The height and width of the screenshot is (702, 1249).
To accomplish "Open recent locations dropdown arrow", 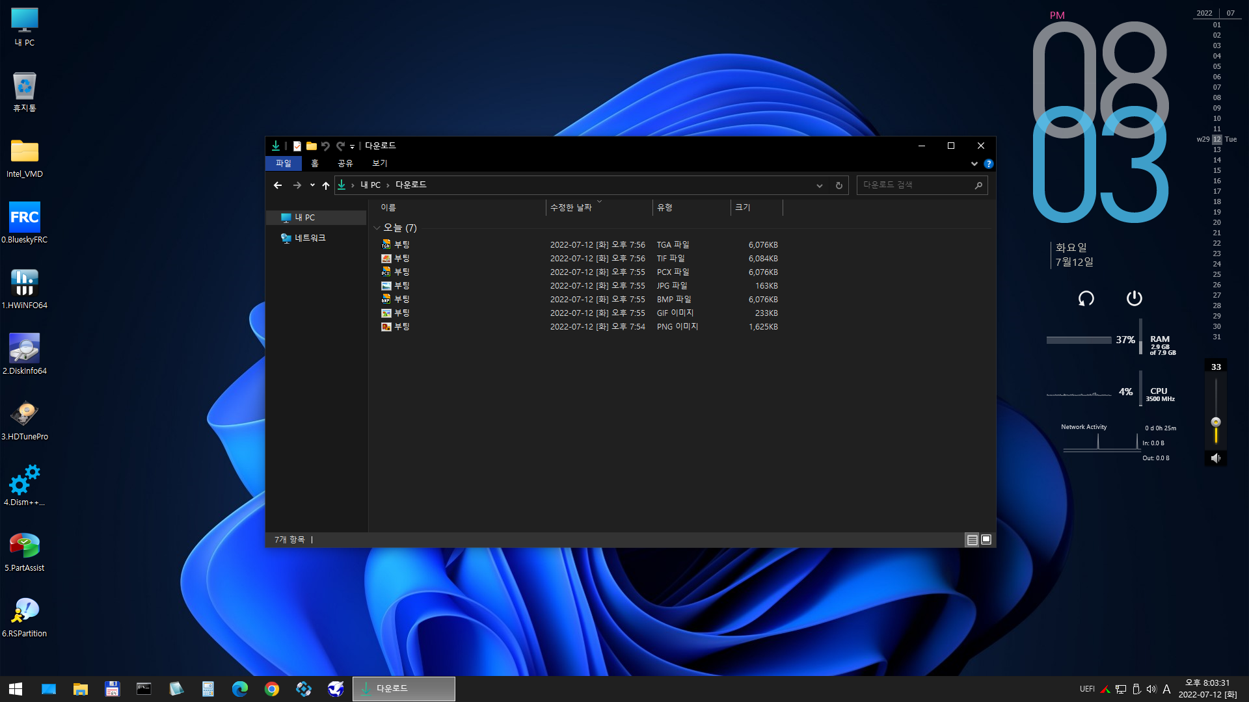I will click(x=312, y=185).
